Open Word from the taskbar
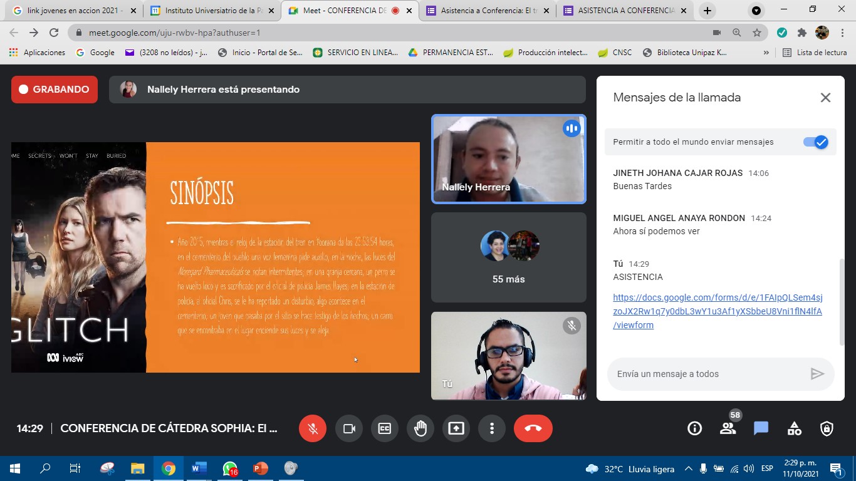 tap(199, 468)
